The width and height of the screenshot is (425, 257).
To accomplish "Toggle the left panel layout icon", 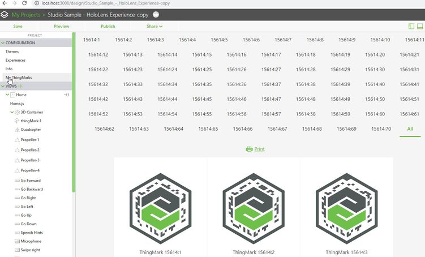I will [411, 26].
